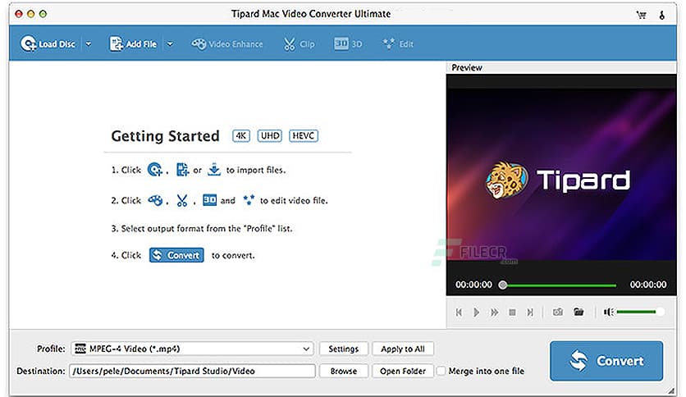Click the Settings button

tap(344, 349)
